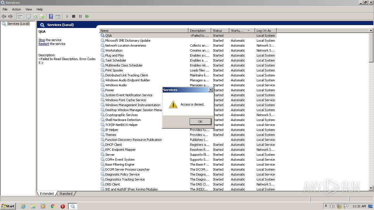Click the Stop the service link

click(42, 40)
